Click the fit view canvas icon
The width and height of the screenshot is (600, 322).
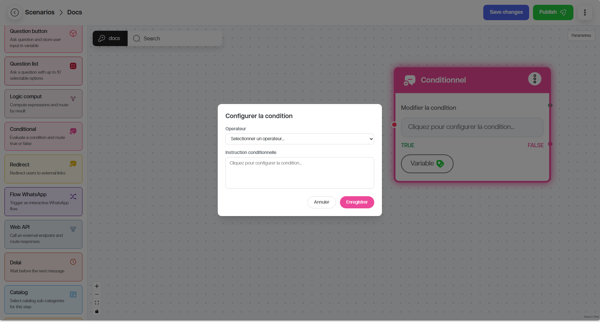click(x=97, y=303)
